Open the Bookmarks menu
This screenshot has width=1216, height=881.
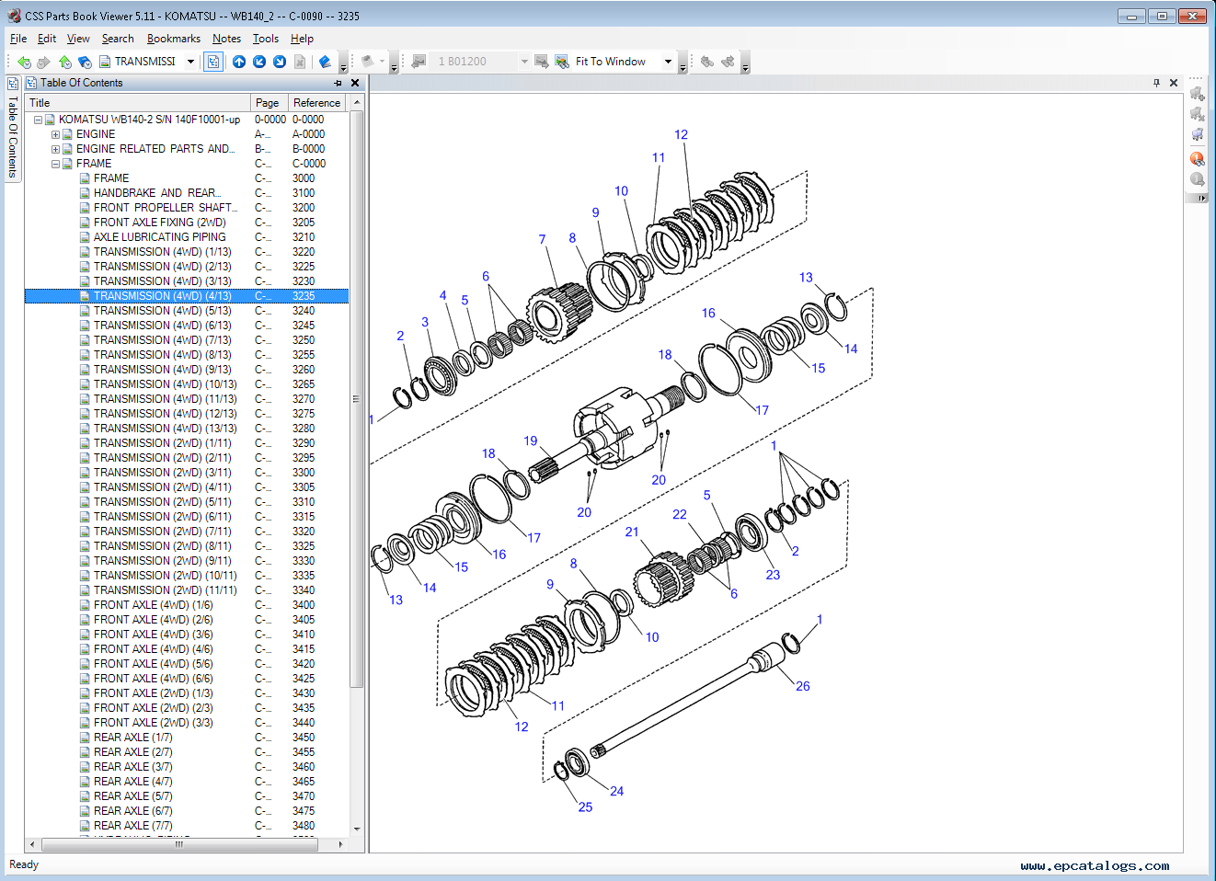(173, 39)
